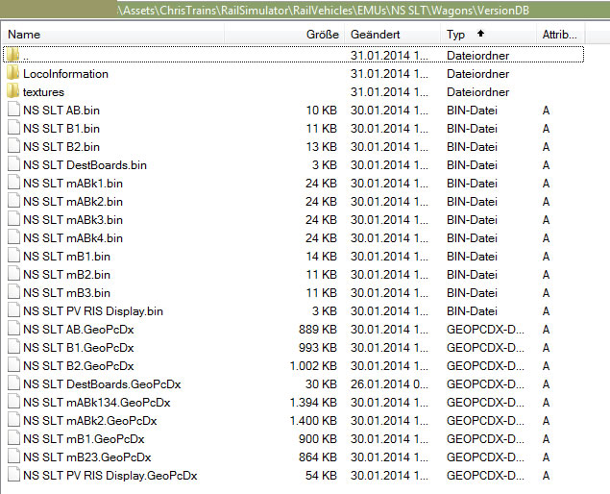The height and width of the screenshot is (494, 610).
Task: Select file name NS SLT PV RIS Display.bin
Action: [x=93, y=311]
